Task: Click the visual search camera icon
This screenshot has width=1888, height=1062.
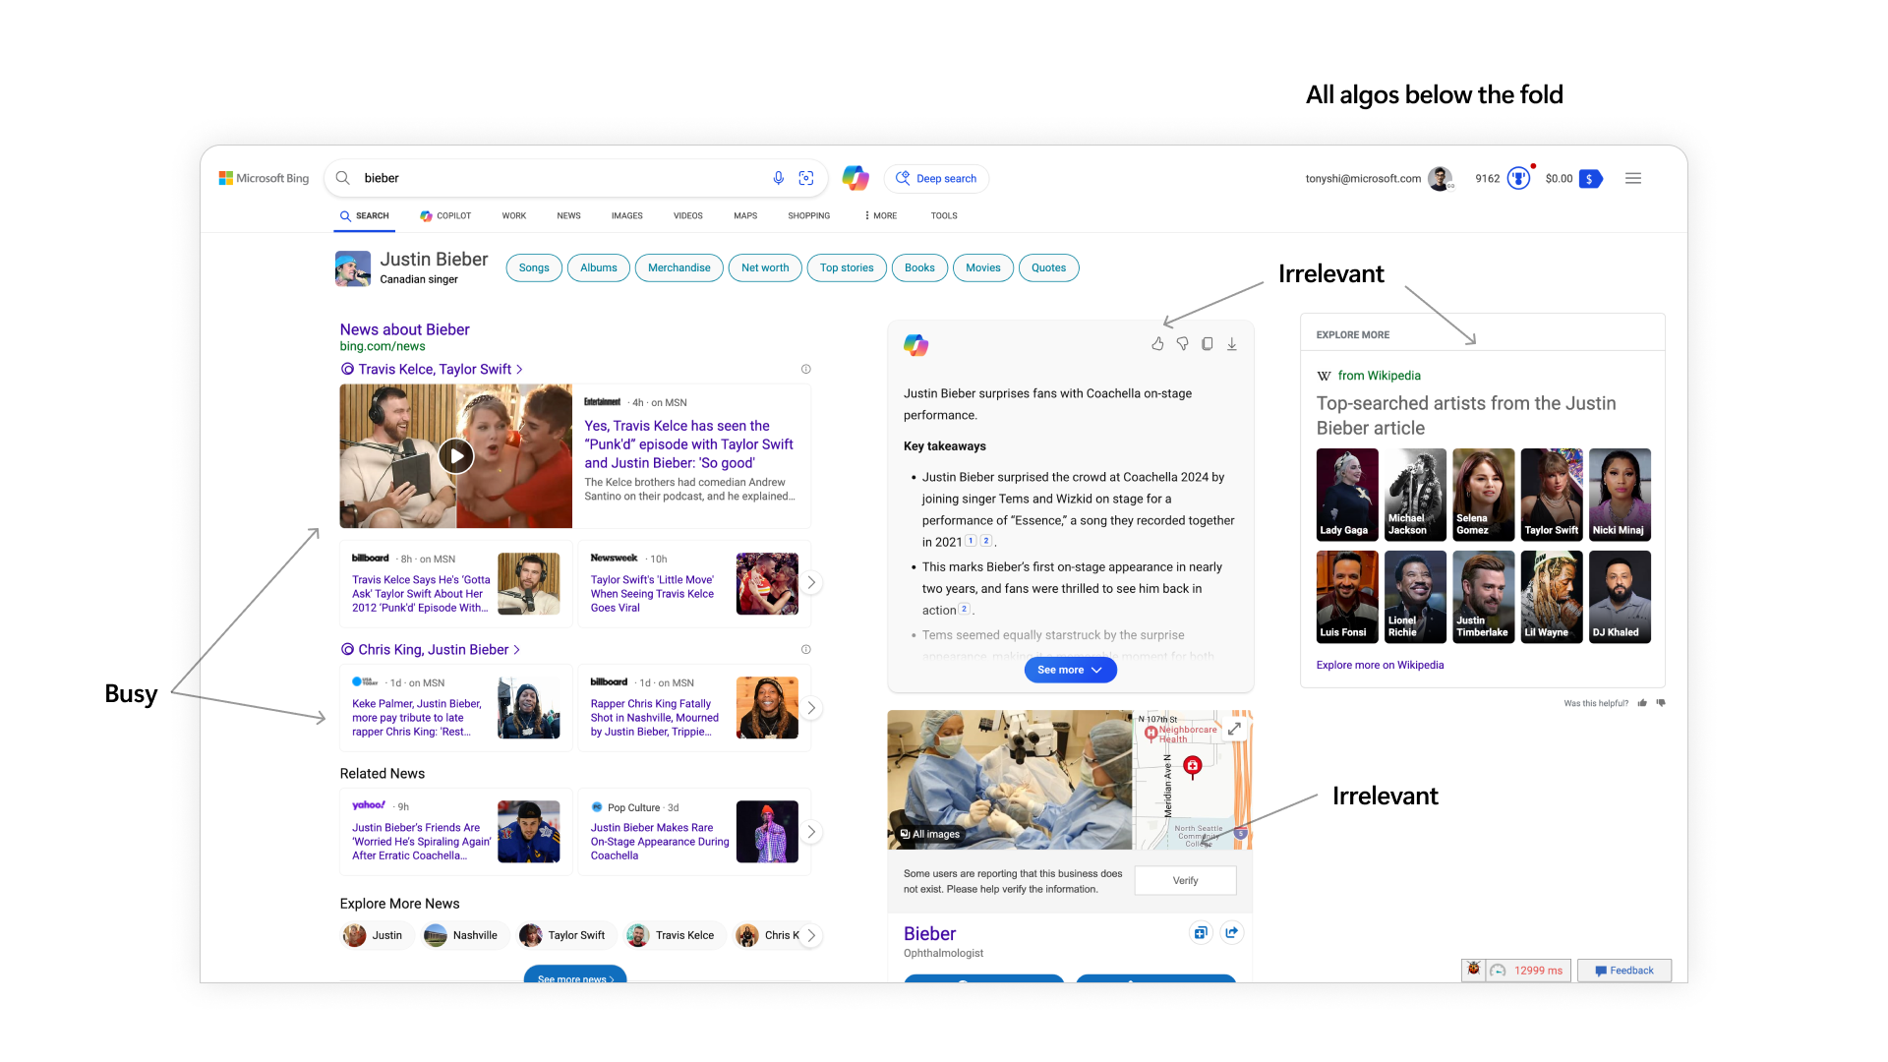Action: point(806,178)
